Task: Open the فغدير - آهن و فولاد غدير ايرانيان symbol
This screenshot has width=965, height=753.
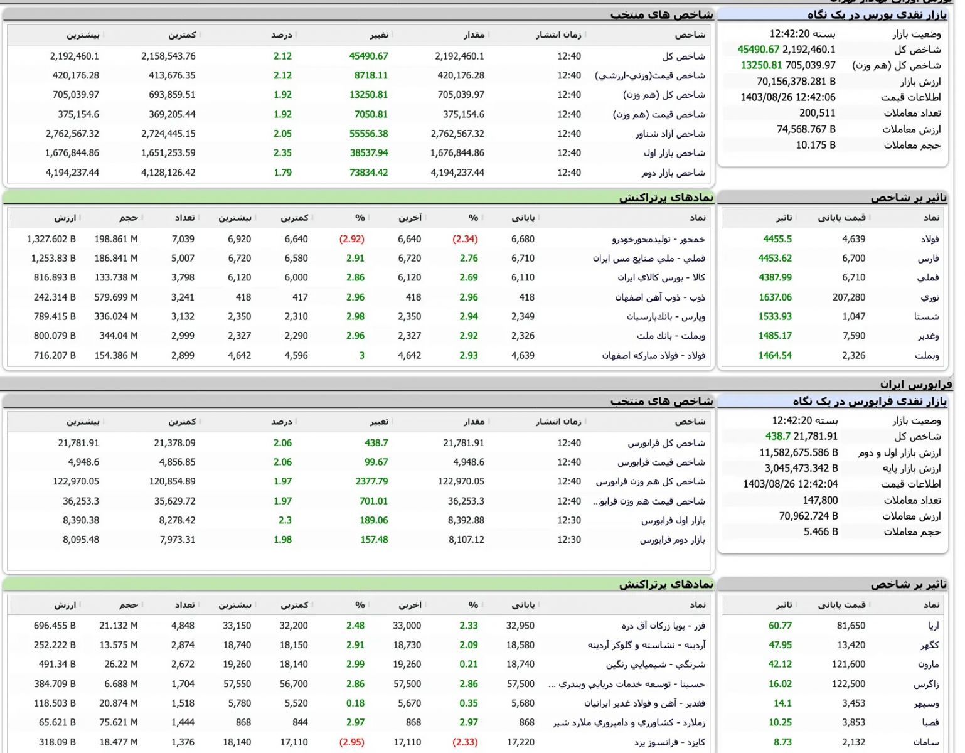Action: 645,703
